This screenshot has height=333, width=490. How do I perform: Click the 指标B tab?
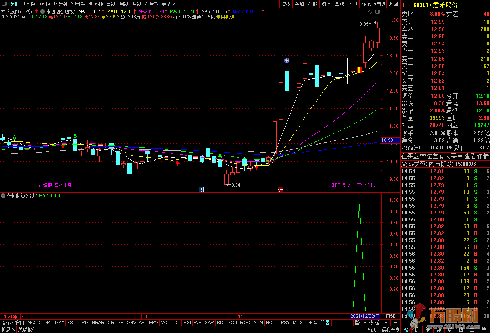tap(360, 323)
